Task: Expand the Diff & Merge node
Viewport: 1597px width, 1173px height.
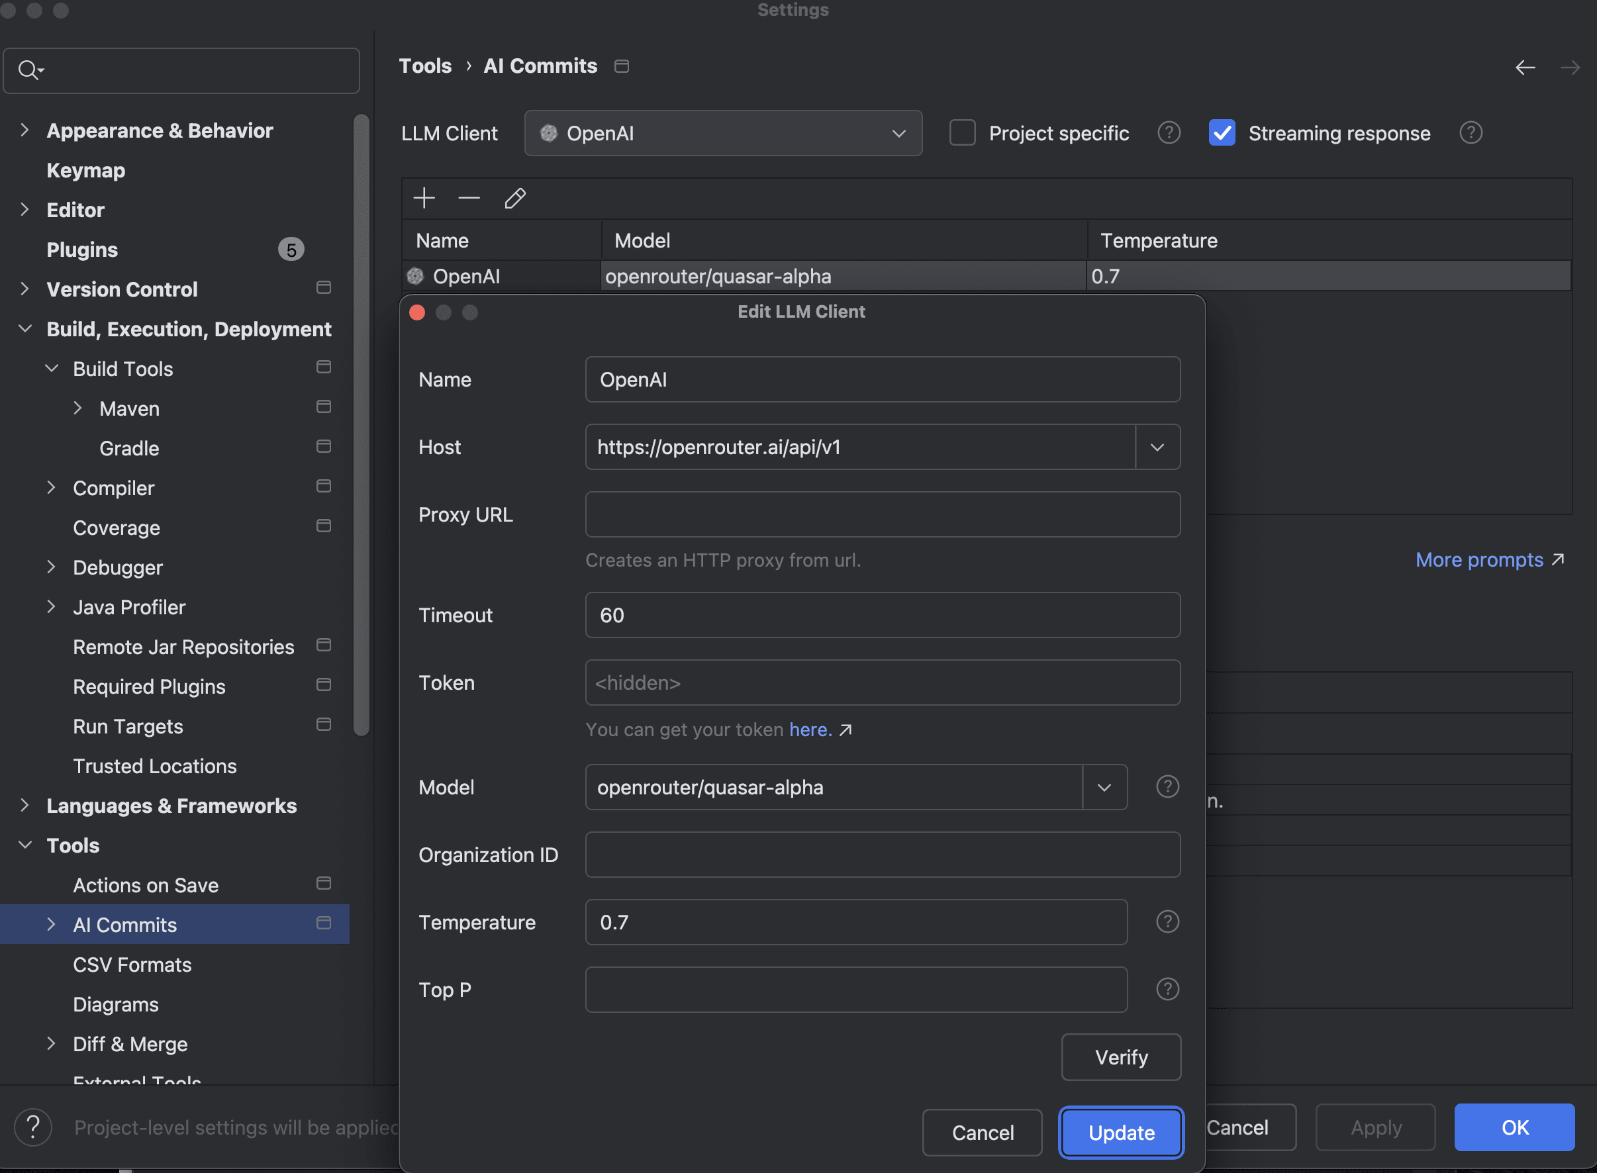Action: pyautogui.click(x=51, y=1044)
